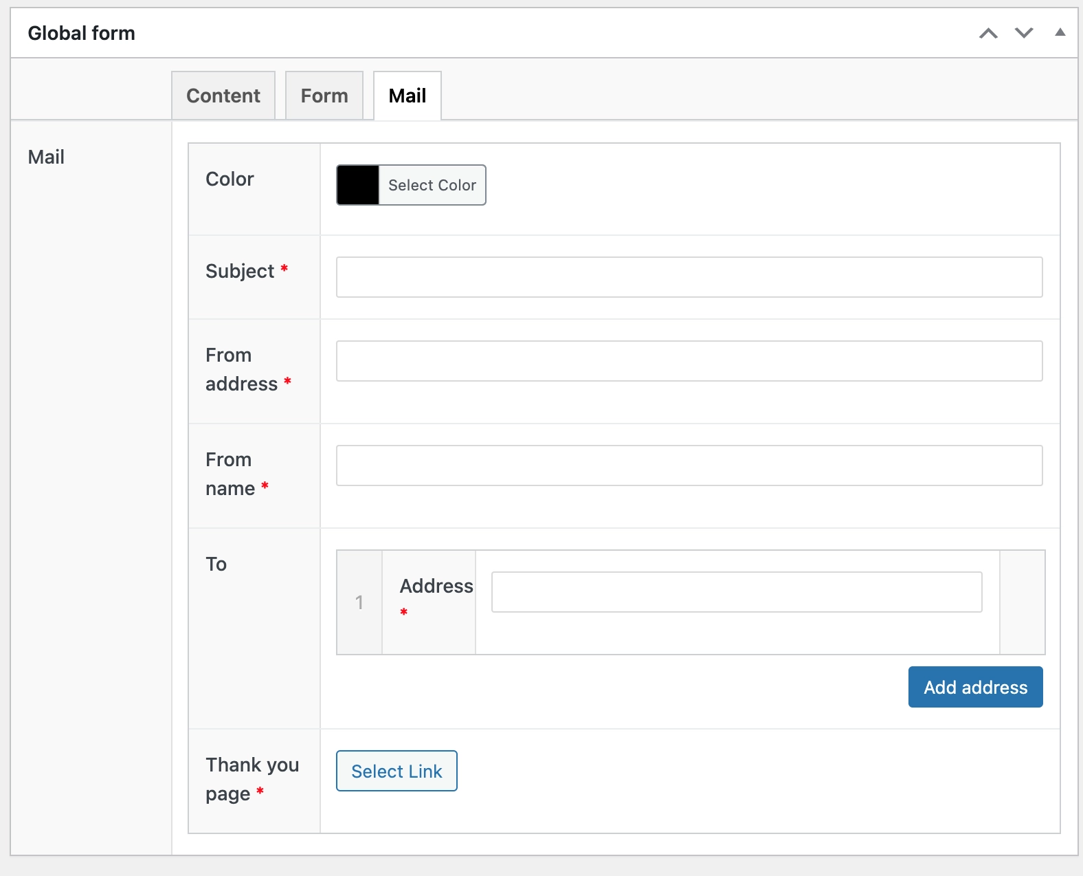Move the Global form panel up
This screenshot has width=1083, height=876.
pyautogui.click(x=988, y=33)
